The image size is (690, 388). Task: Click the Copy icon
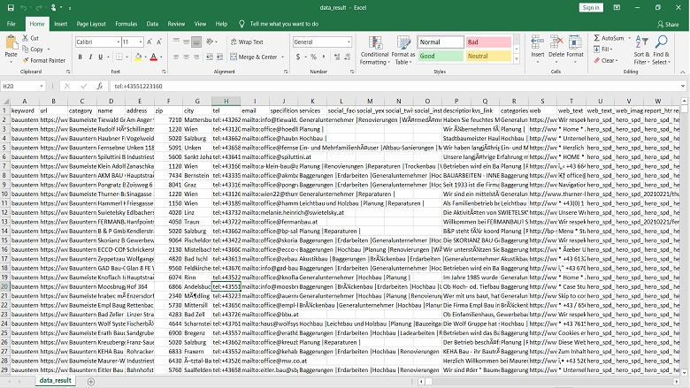pos(26,49)
